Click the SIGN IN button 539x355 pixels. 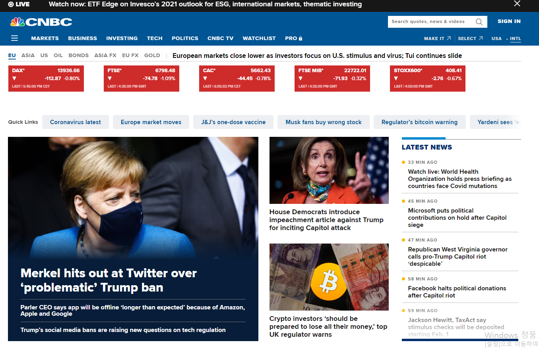[x=509, y=21]
